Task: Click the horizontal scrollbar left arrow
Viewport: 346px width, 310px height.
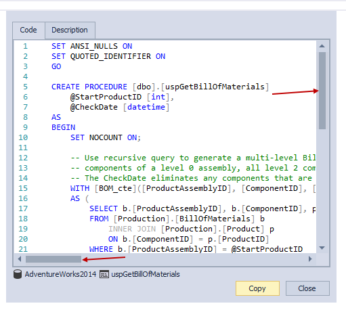Action: pos(20,259)
